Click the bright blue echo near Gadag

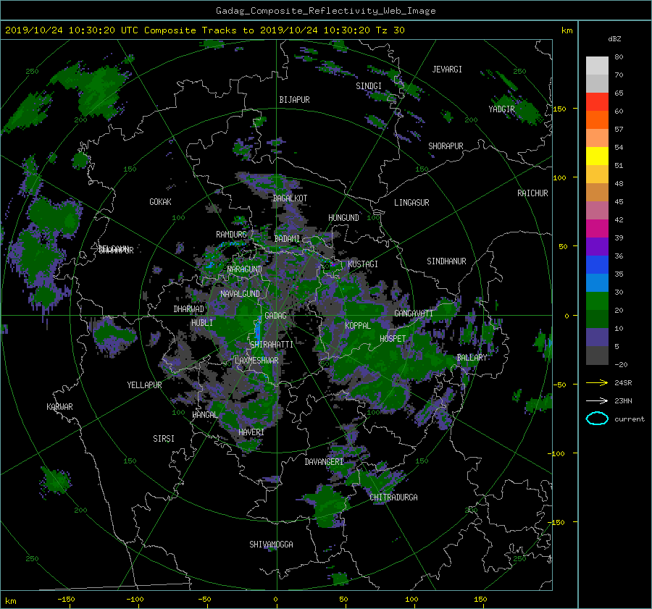pyautogui.click(x=257, y=330)
